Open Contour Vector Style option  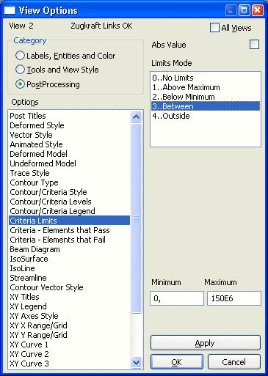click(69, 287)
